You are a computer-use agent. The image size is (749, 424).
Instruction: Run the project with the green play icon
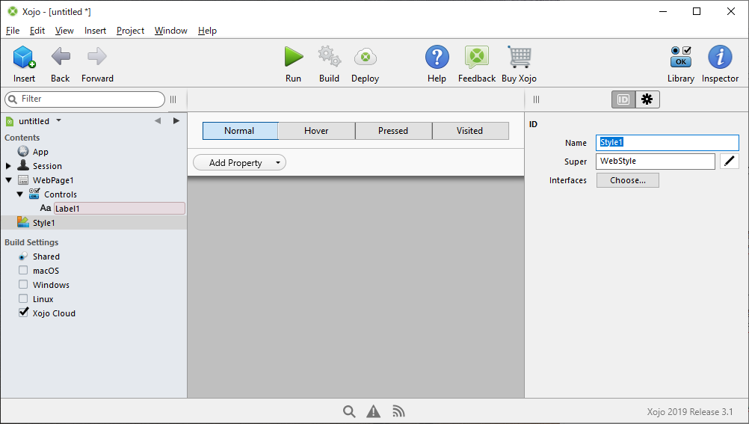tap(293, 56)
